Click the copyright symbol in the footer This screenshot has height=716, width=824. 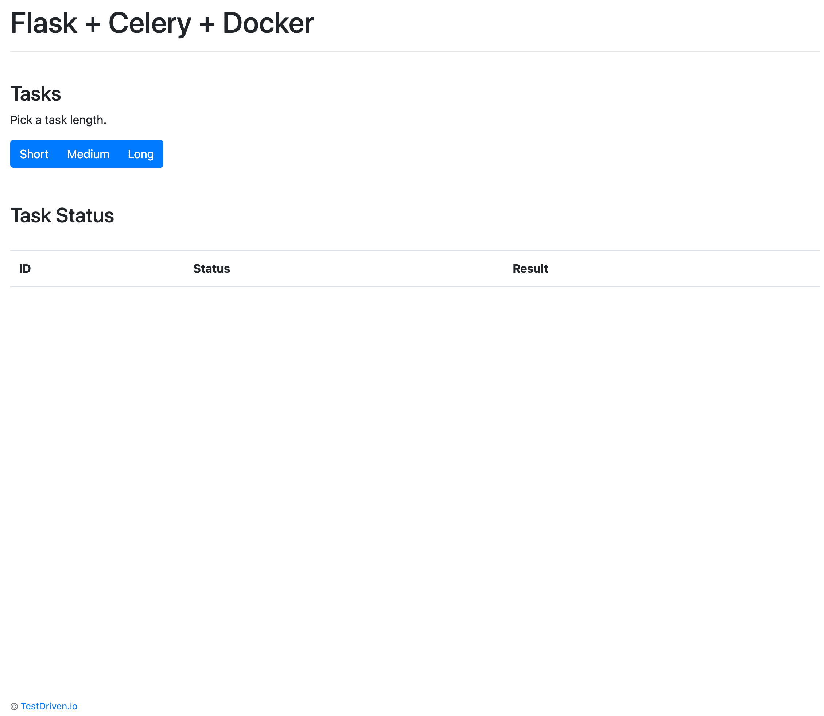point(14,706)
